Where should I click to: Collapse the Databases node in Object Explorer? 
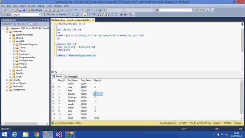click(x=7, y=31)
